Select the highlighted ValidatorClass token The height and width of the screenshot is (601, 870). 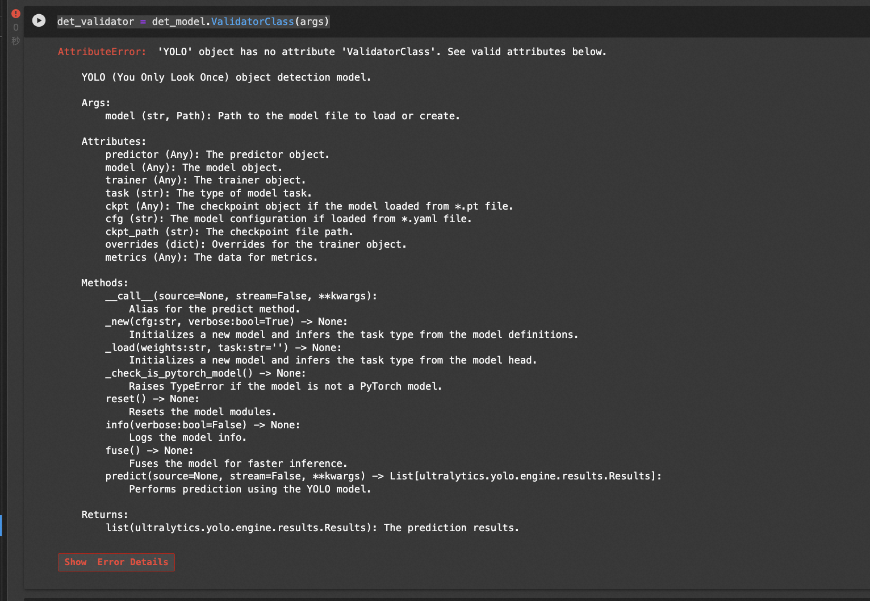[252, 22]
